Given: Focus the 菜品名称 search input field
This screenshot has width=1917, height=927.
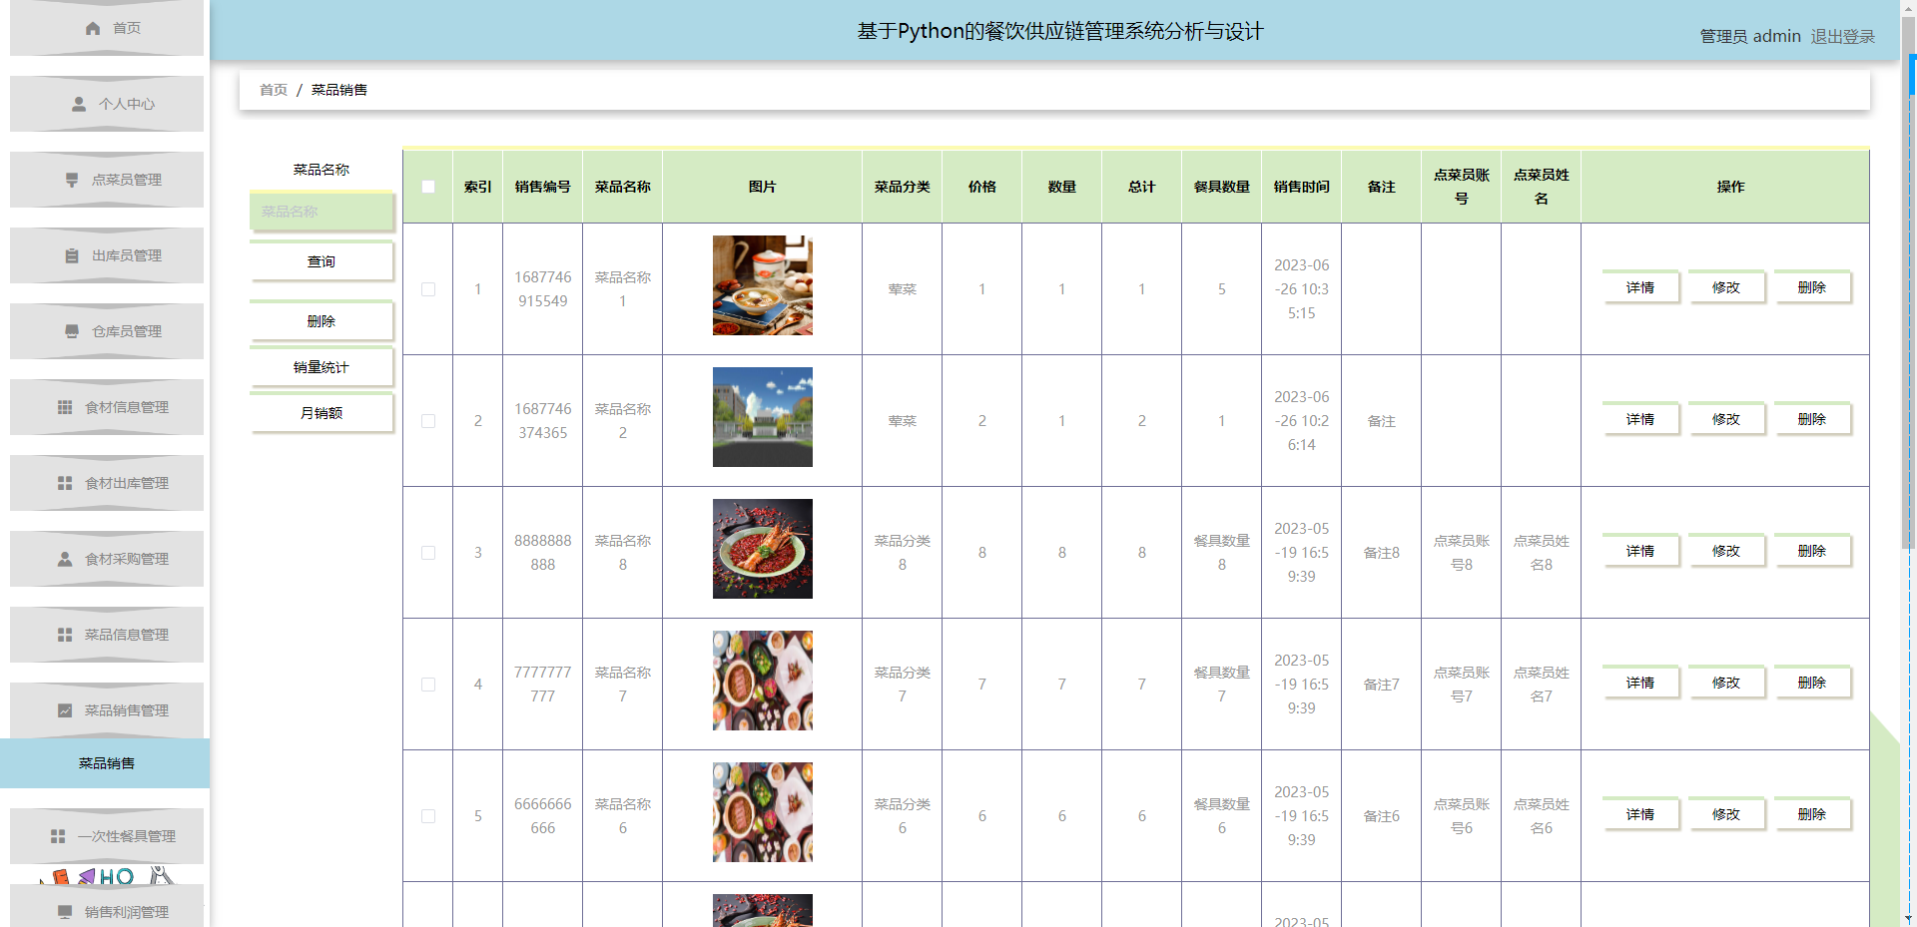Looking at the screenshot, I should [x=321, y=212].
